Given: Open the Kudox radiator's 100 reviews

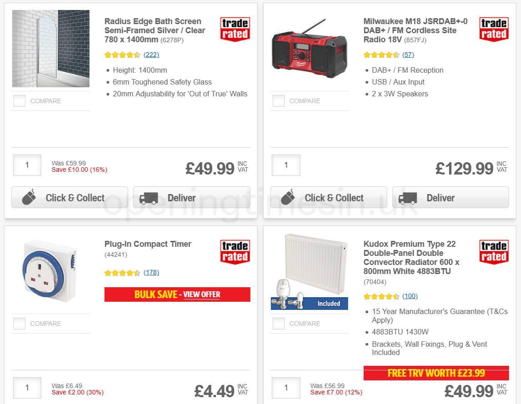Looking at the screenshot, I should pyautogui.click(x=410, y=296).
